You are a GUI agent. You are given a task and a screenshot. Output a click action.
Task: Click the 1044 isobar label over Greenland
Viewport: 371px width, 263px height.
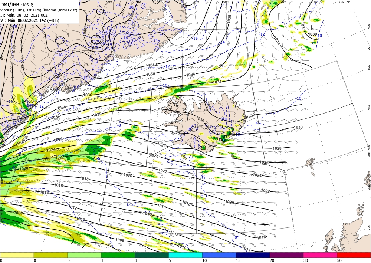(x=131, y=17)
